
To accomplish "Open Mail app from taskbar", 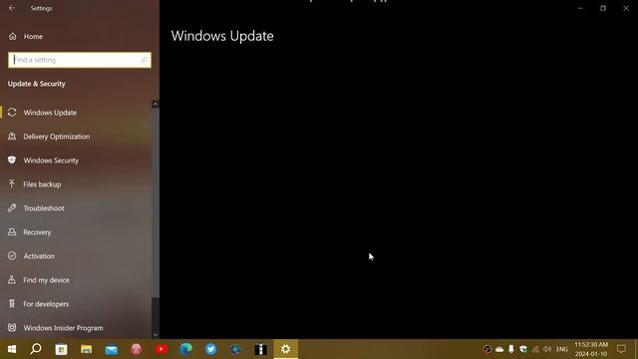I will click(x=111, y=349).
